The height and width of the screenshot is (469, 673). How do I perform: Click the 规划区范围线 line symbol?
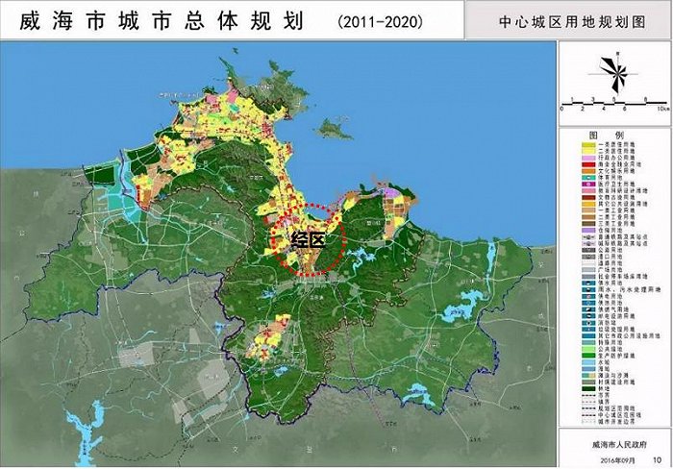(588, 408)
